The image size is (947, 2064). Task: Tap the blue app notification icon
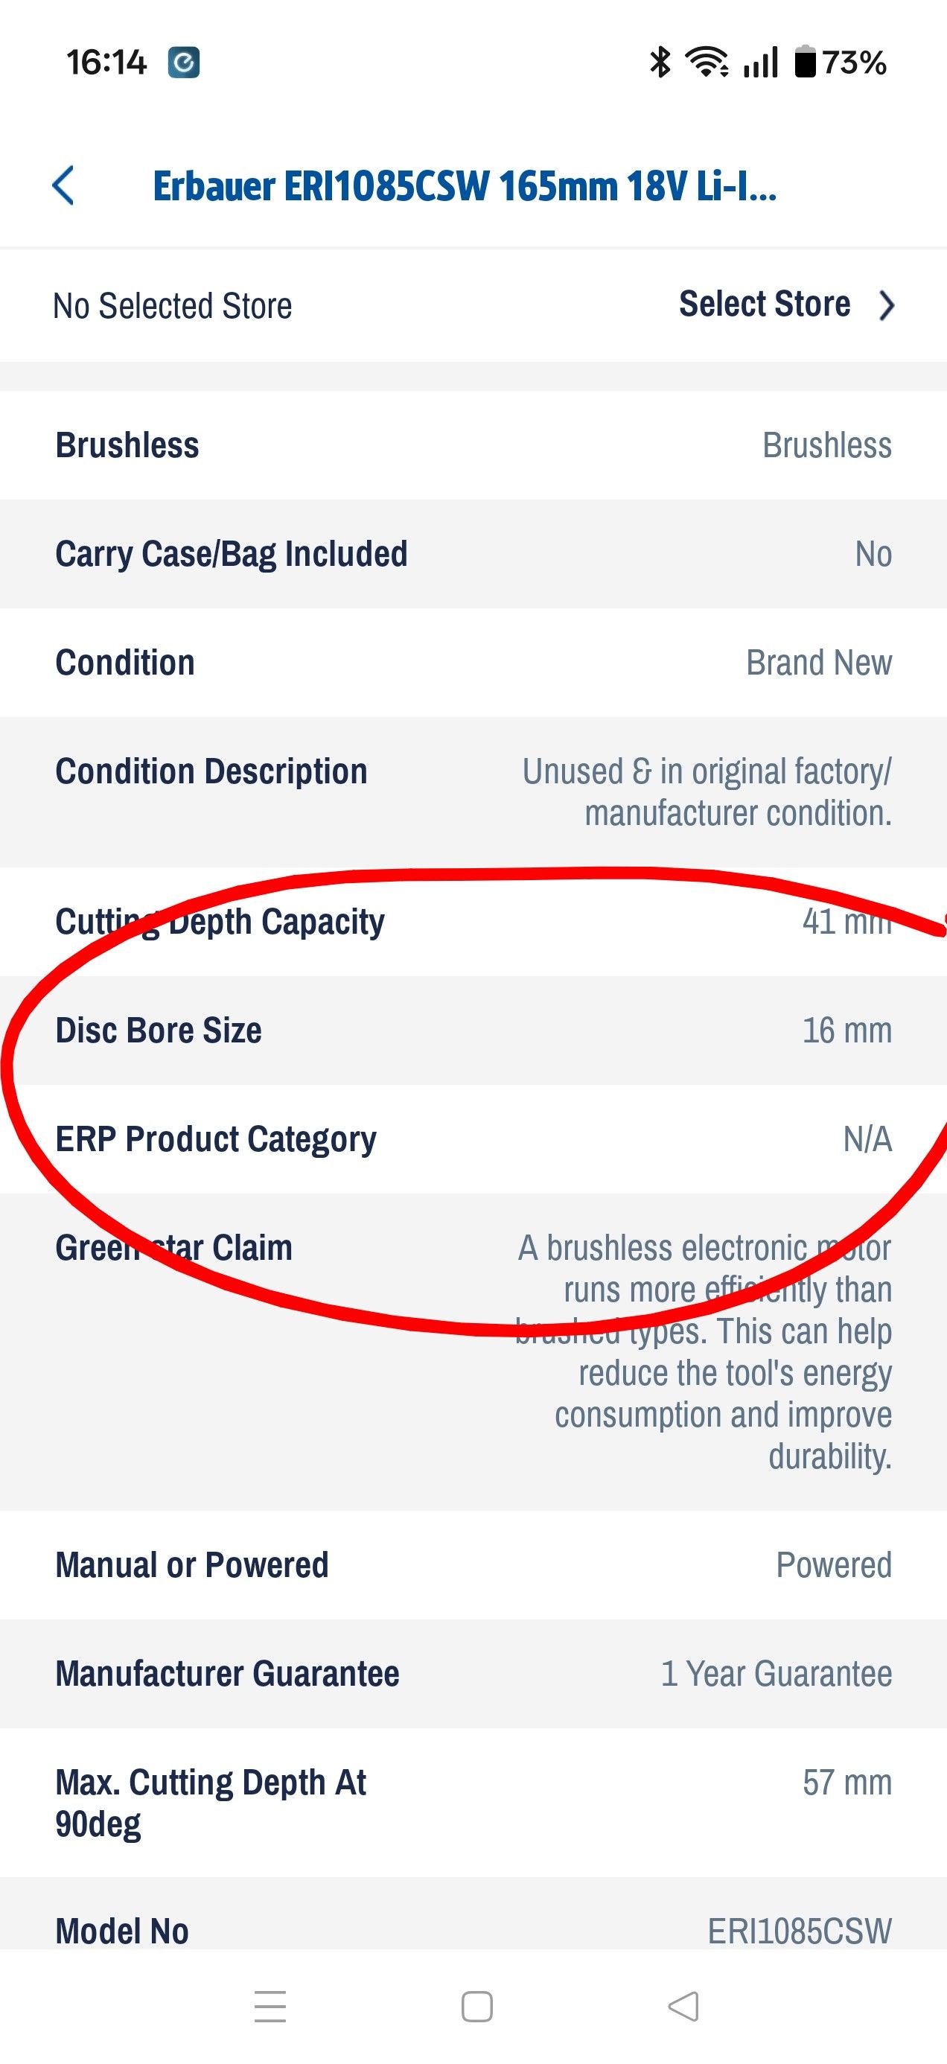click(183, 63)
